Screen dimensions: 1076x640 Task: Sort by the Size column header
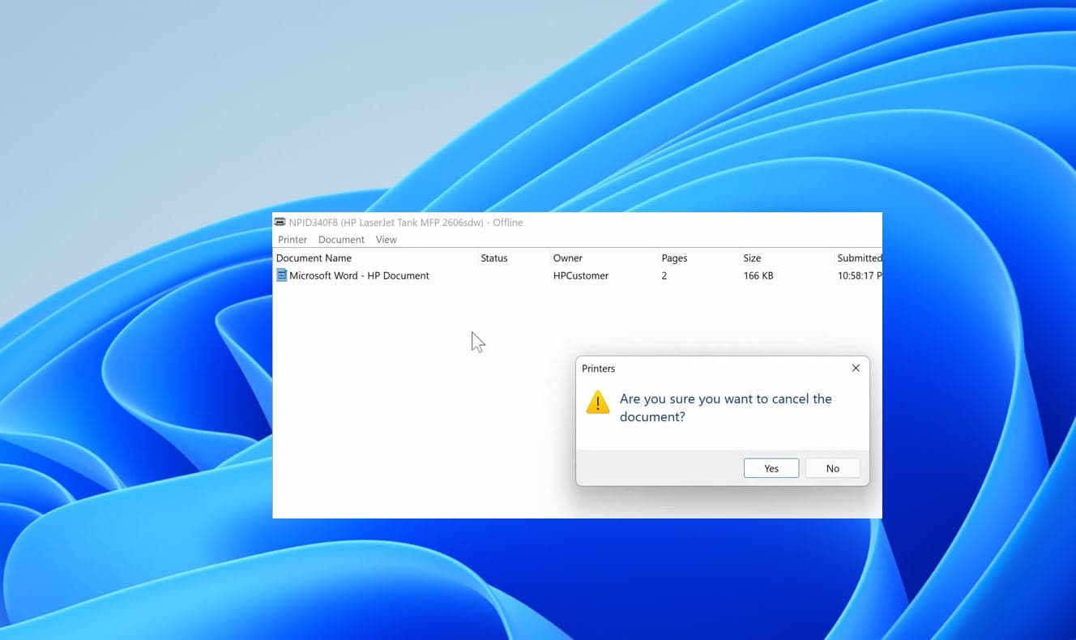(752, 258)
